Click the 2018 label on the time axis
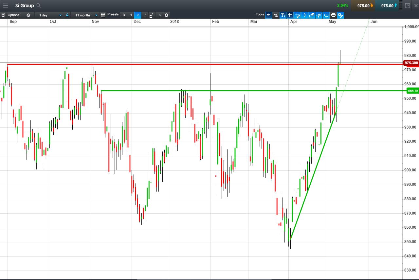419x280 pixels. tap(174, 22)
